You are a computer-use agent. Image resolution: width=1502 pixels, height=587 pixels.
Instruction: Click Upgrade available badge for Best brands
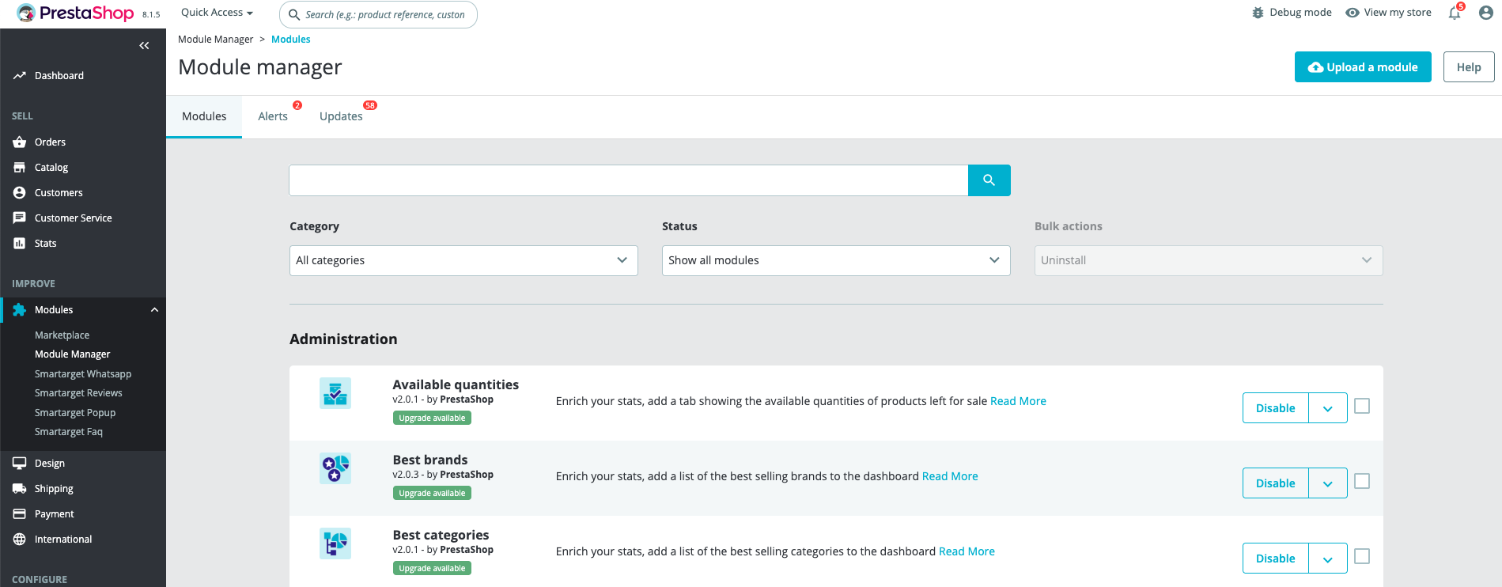click(432, 494)
